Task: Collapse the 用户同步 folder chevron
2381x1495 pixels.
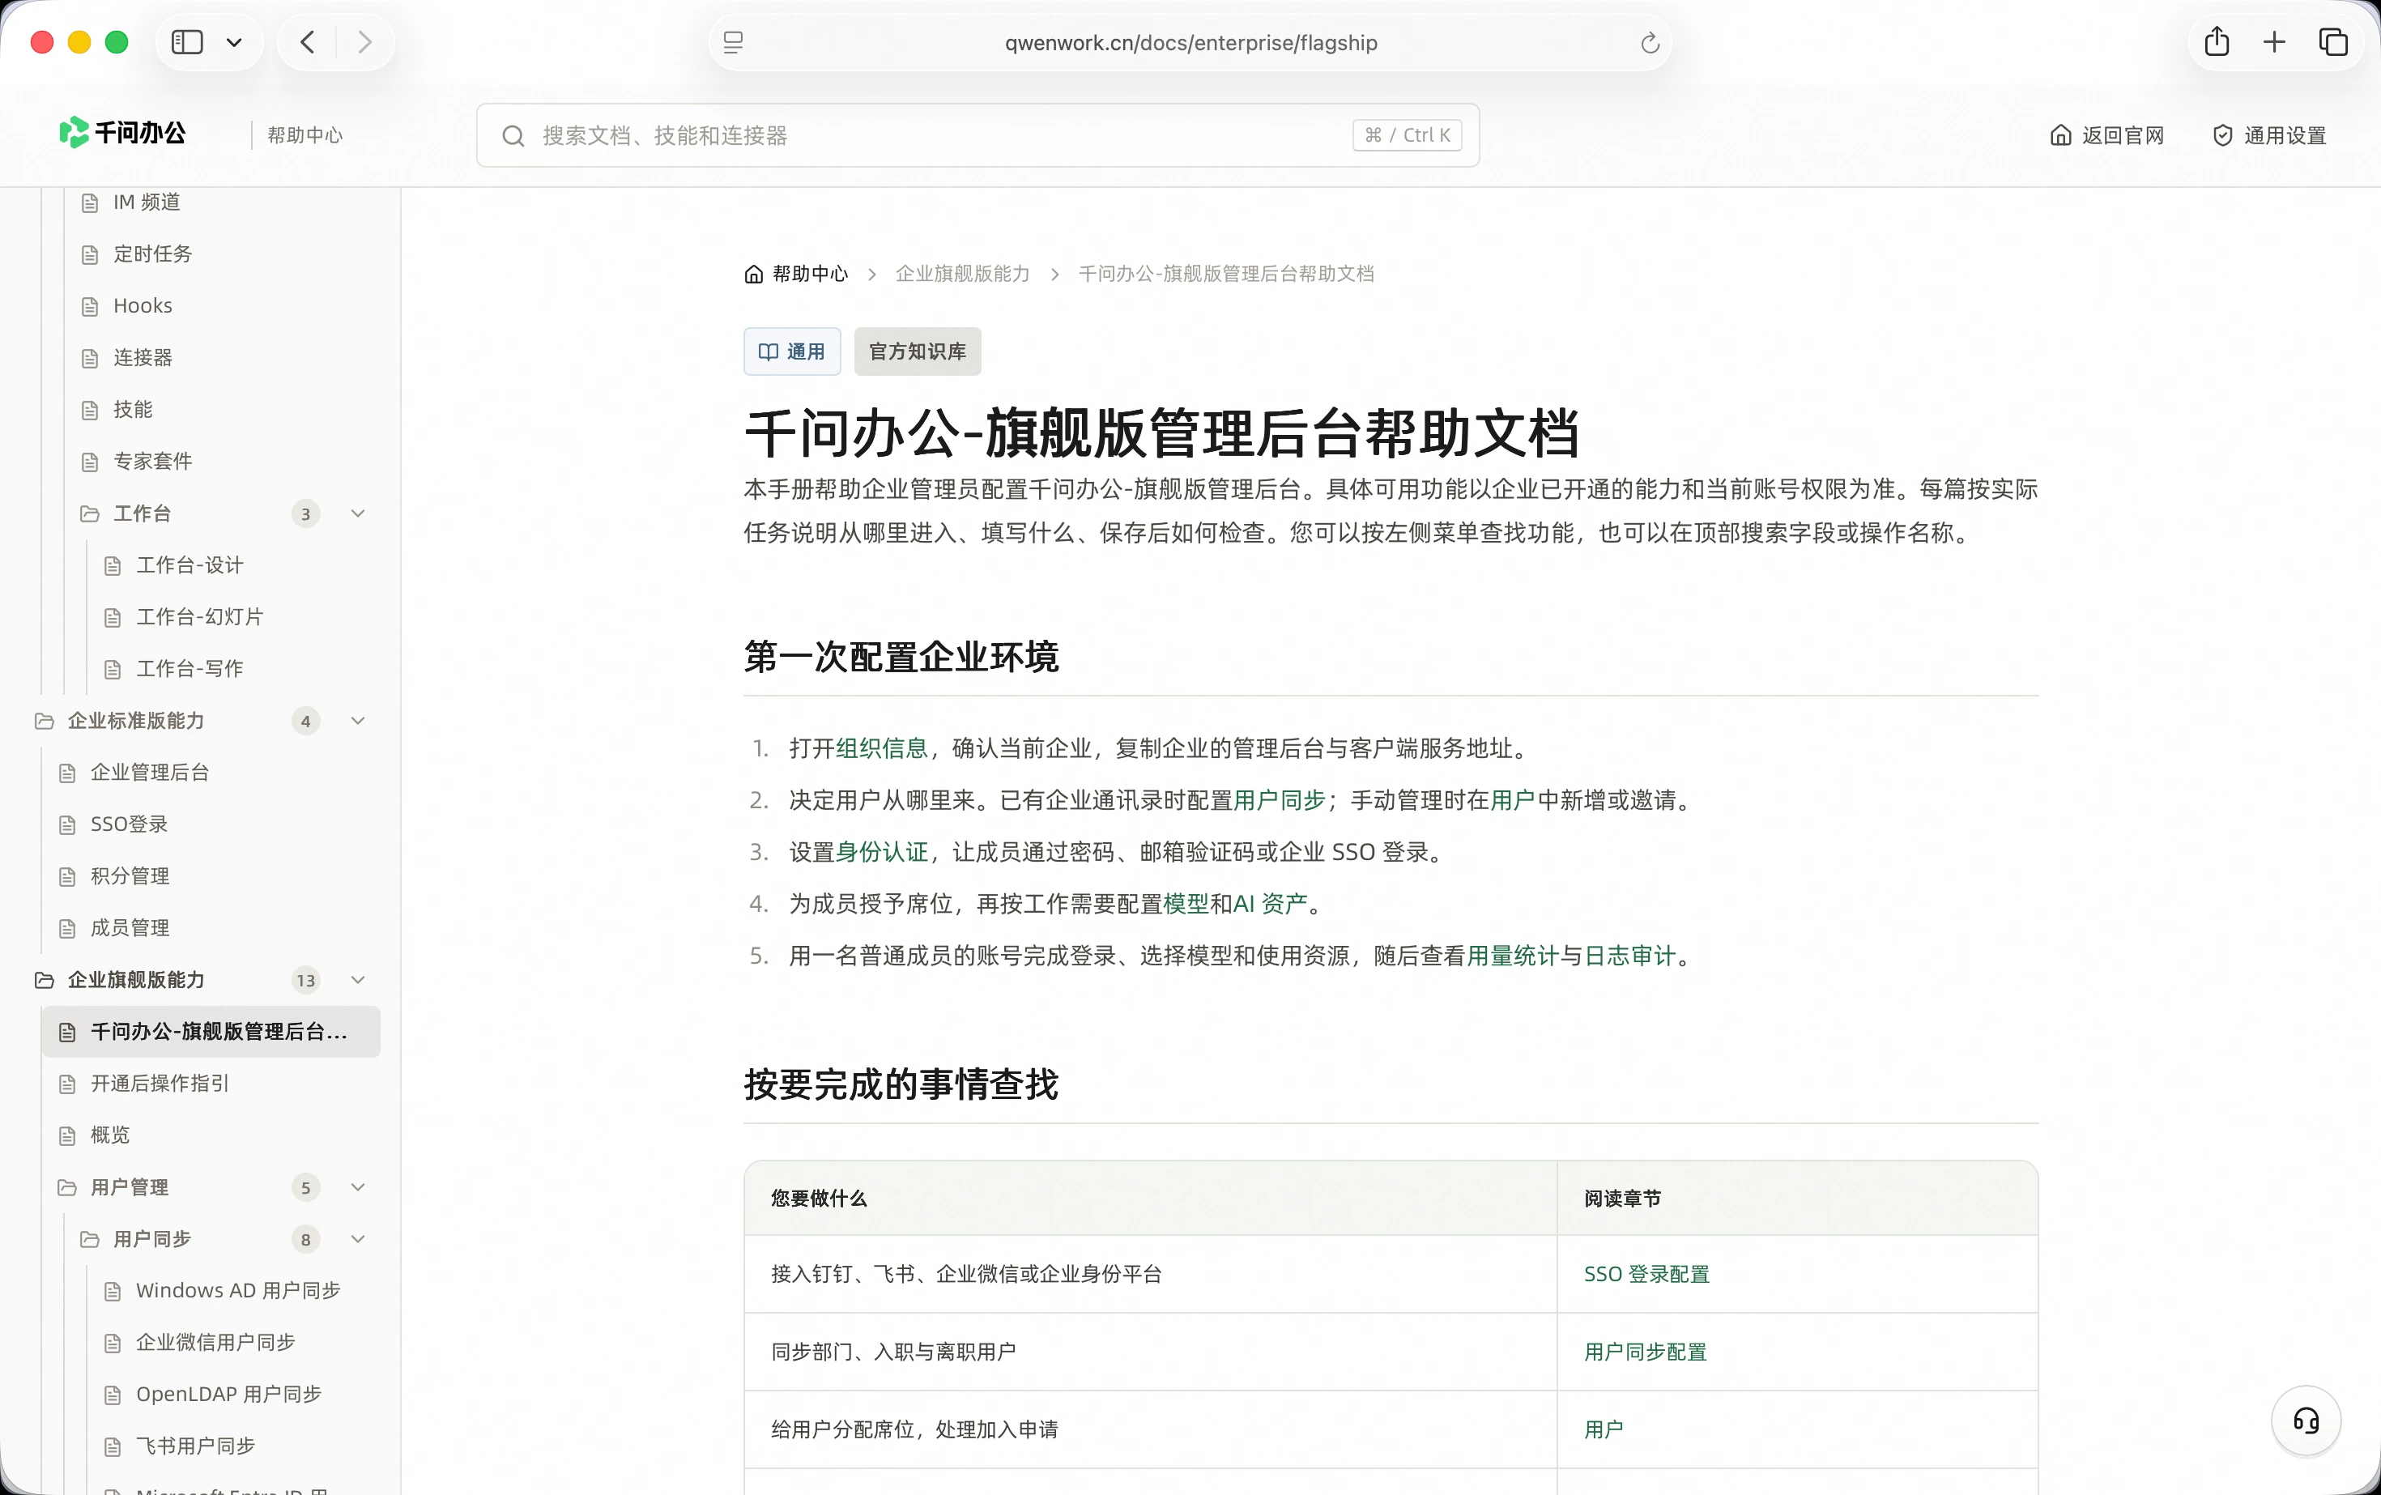Action: tap(358, 1239)
